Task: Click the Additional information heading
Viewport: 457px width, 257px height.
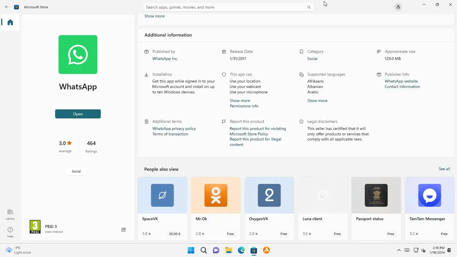Action: click(x=168, y=35)
